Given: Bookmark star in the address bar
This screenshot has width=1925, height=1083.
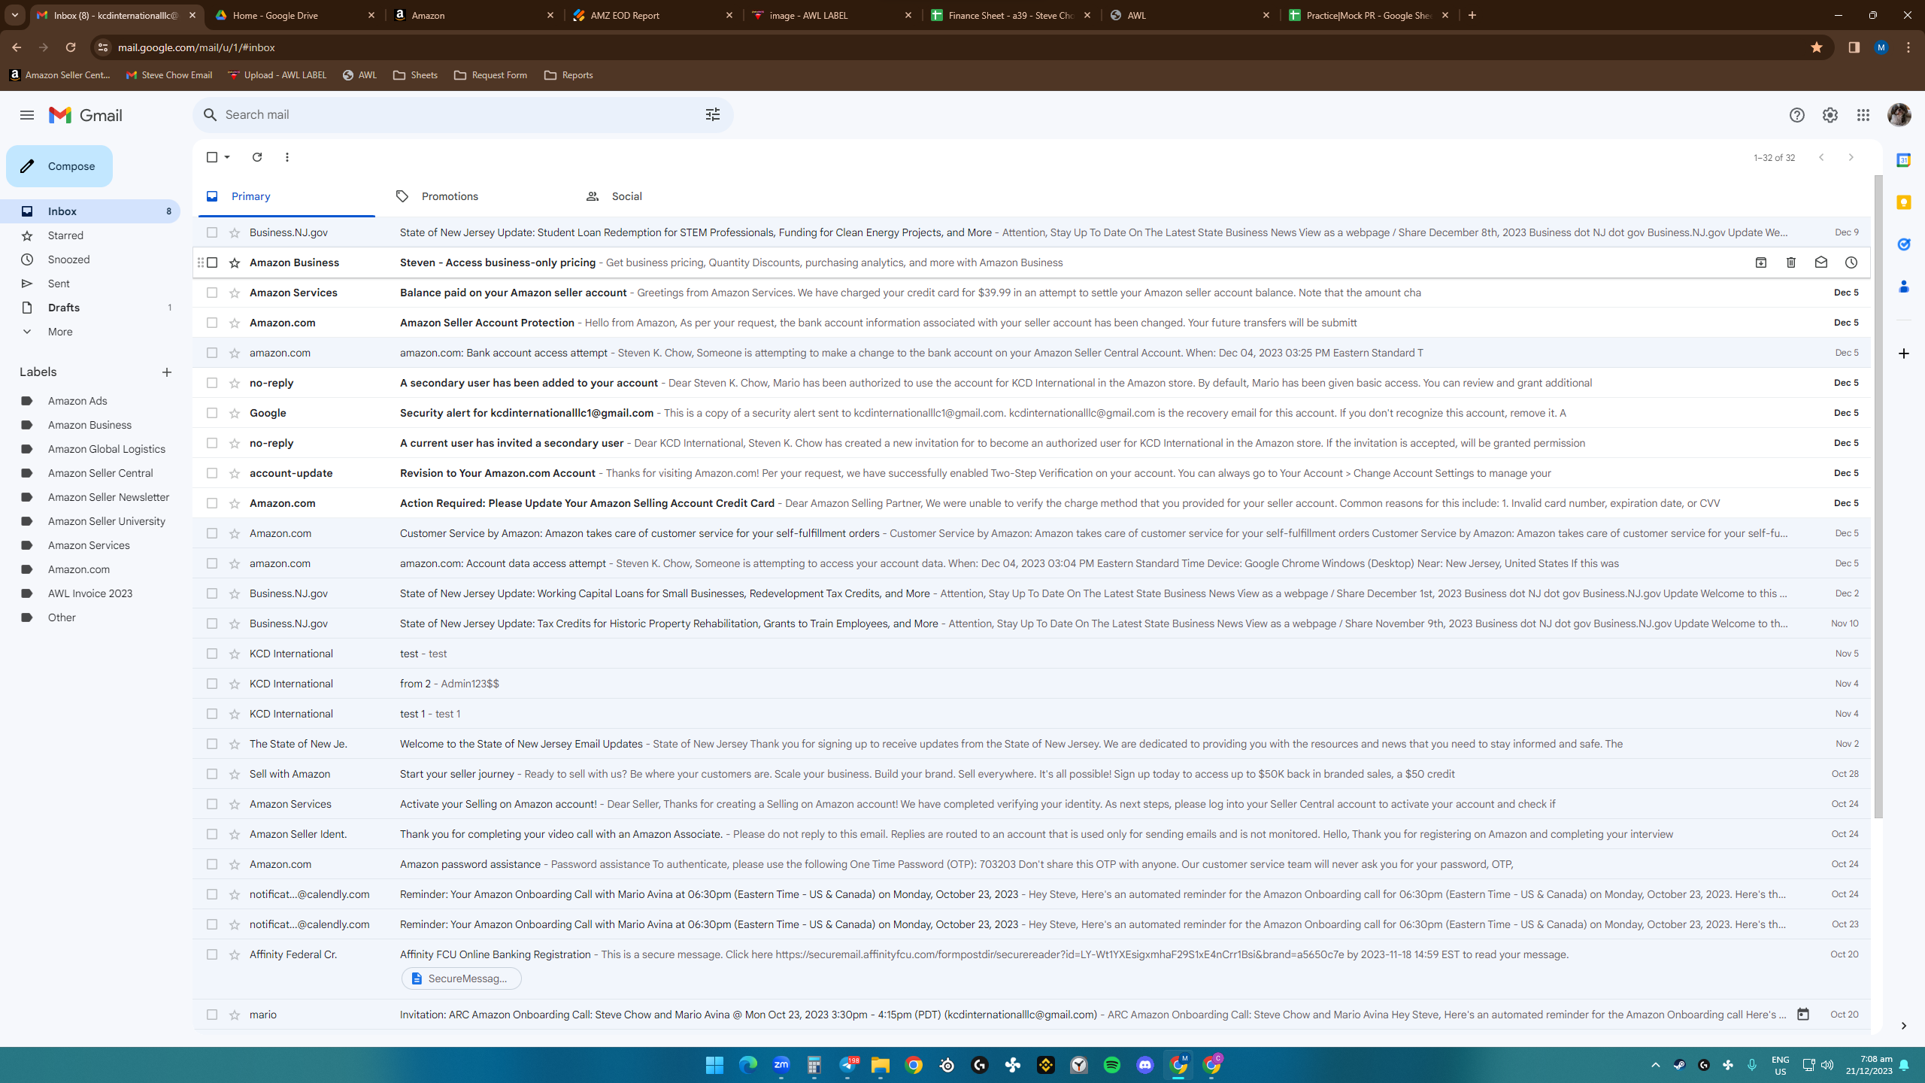Looking at the screenshot, I should pos(1817,47).
